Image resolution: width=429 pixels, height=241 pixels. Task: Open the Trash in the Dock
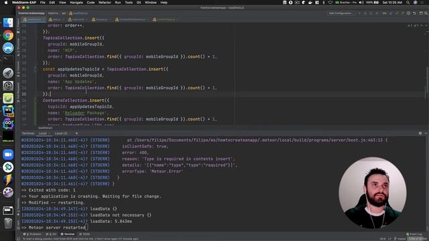click(x=8, y=223)
